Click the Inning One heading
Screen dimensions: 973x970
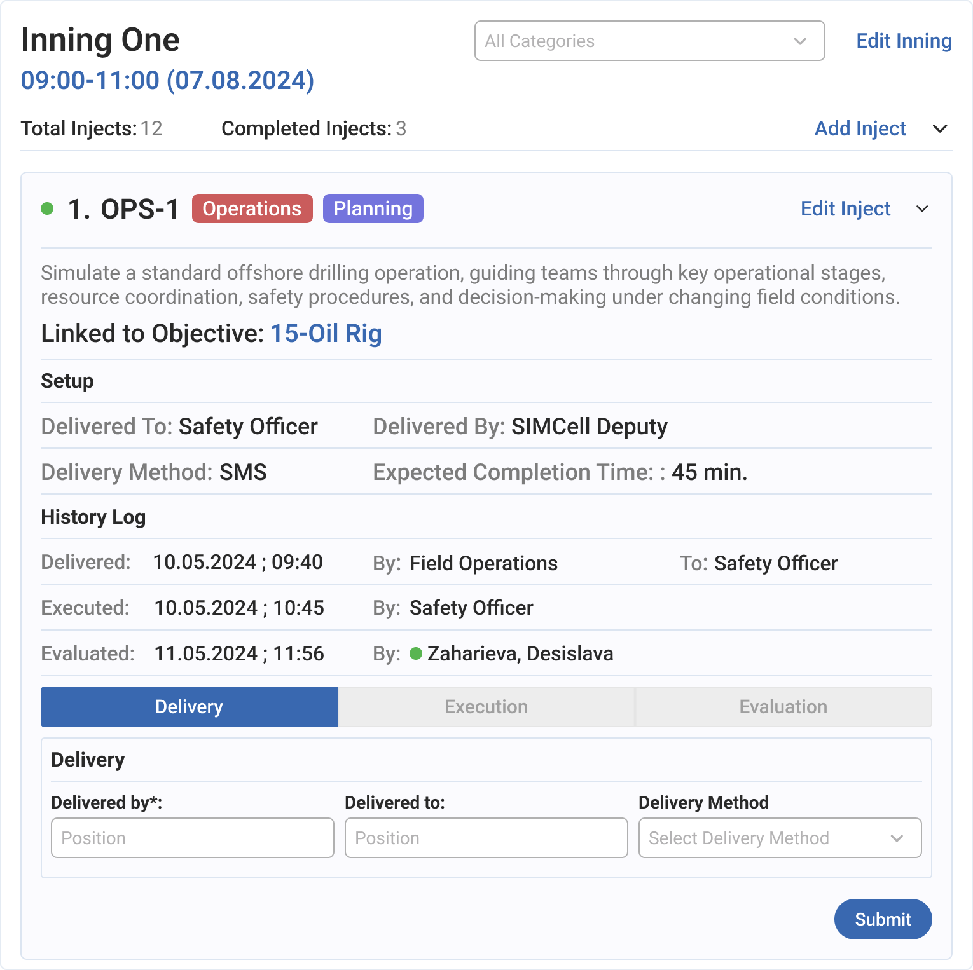click(x=100, y=40)
